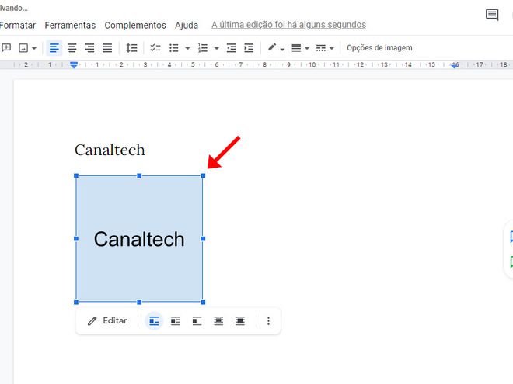This screenshot has height=384, width=513.
Task: Expand bulleted list options arrow
Action: [x=187, y=49]
